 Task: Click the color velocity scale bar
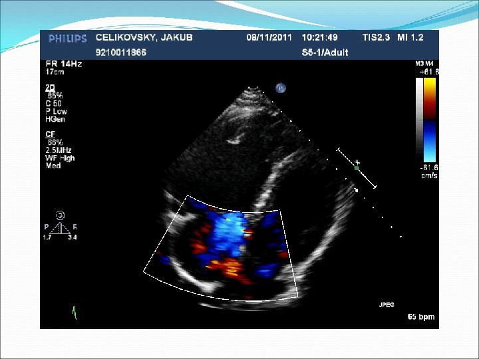(x=429, y=120)
